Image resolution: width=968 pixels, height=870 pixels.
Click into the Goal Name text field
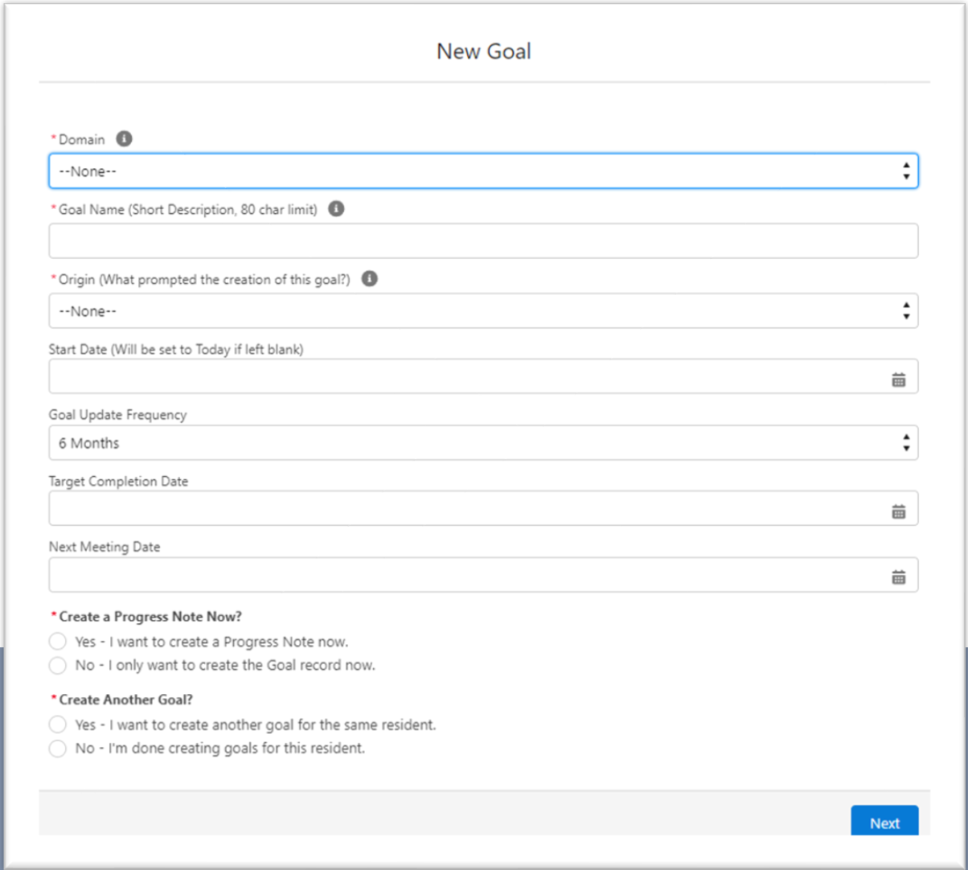point(482,241)
